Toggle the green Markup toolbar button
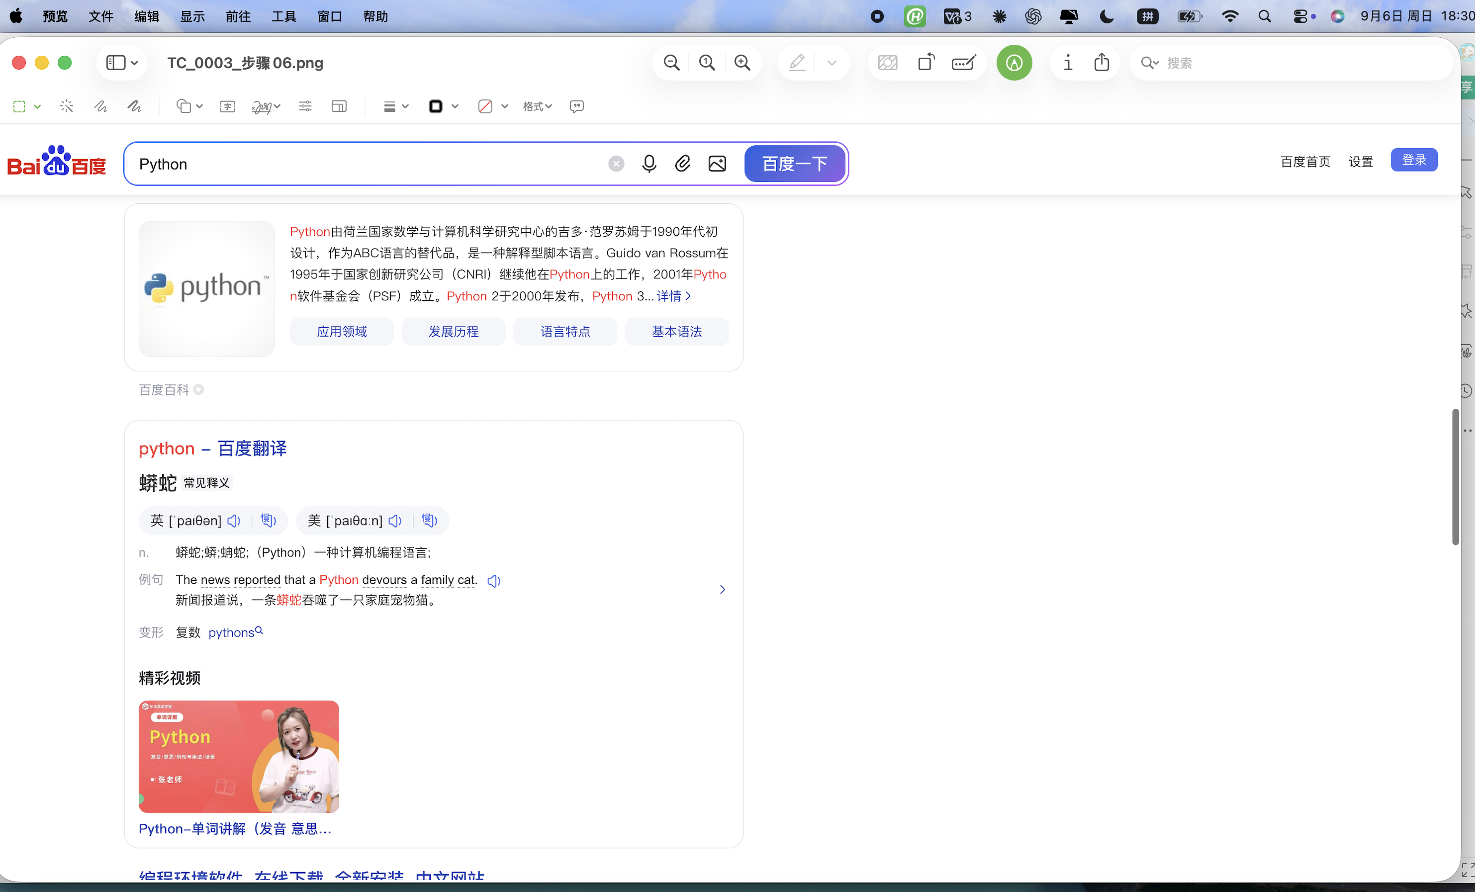 [x=1014, y=63]
